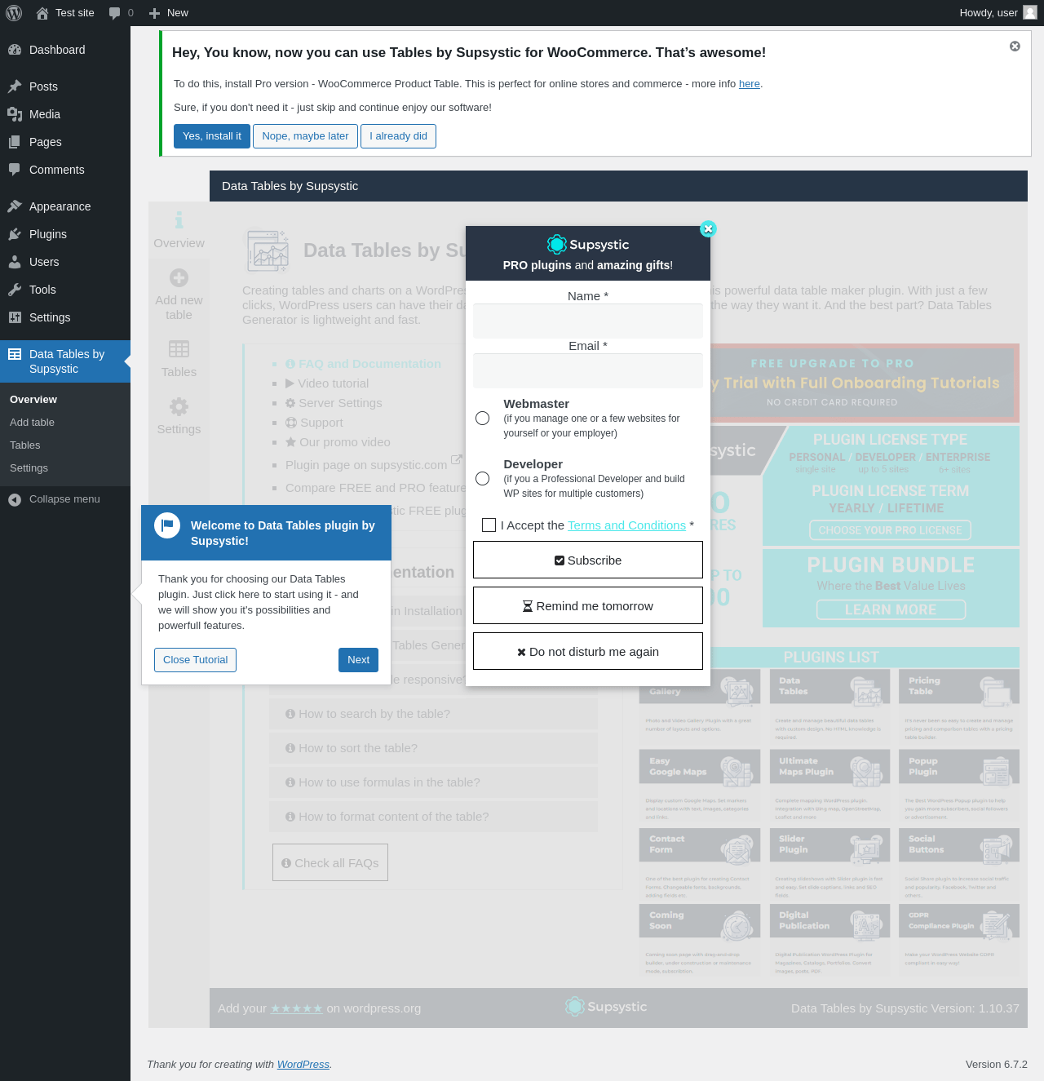The height and width of the screenshot is (1081, 1044).
Task: Open FAQ and Documentation link
Action: pyautogui.click(x=363, y=364)
